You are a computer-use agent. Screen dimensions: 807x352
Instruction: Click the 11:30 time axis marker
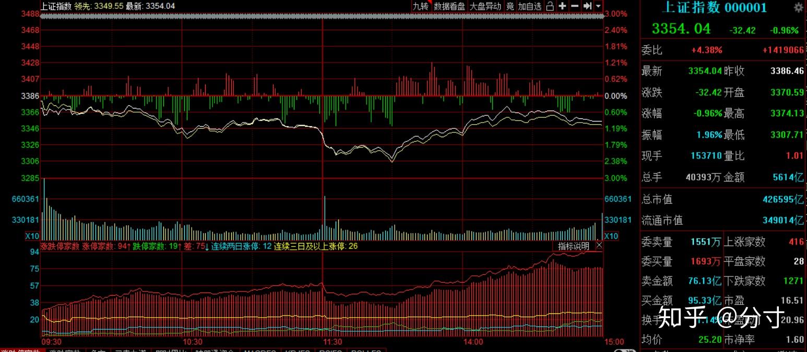[333, 342]
